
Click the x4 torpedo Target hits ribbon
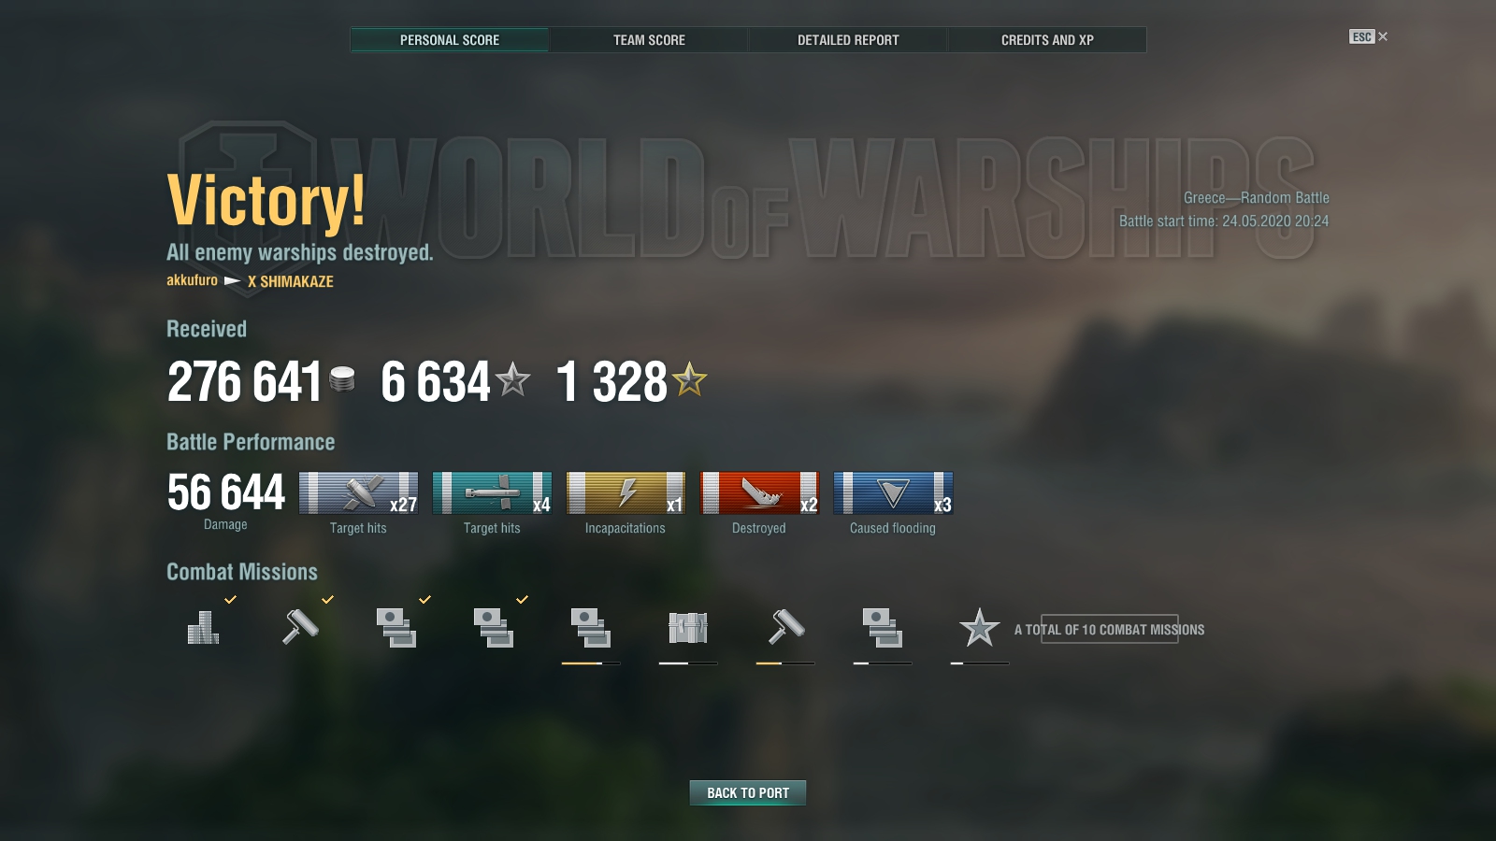(x=492, y=492)
